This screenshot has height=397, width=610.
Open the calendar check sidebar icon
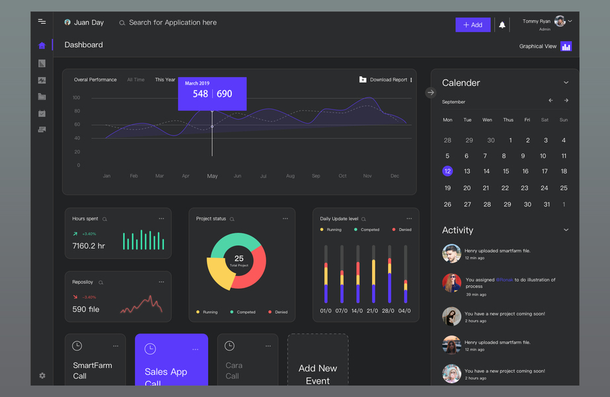click(x=42, y=113)
